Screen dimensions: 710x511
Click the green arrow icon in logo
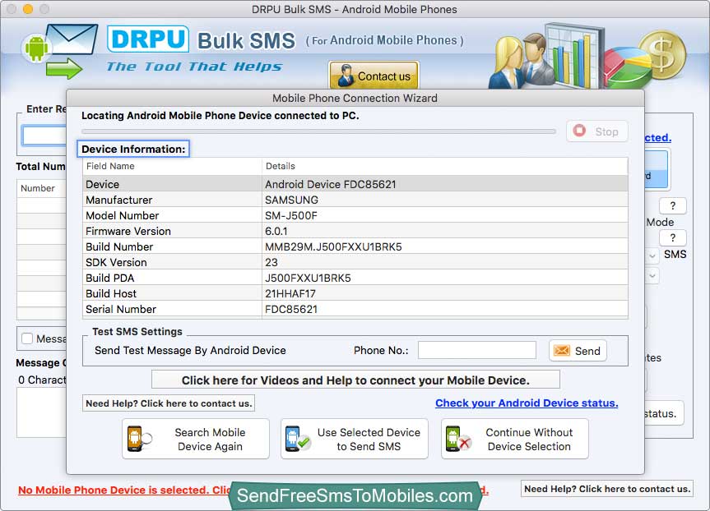[x=64, y=68]
